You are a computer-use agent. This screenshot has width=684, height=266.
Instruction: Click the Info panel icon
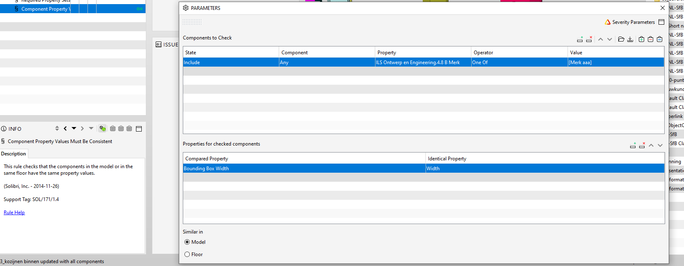point(4,129)
